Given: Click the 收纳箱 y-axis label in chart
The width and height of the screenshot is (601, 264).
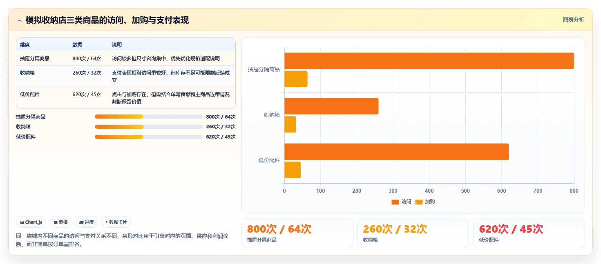Looking at the screenshot, I should 272,115.
